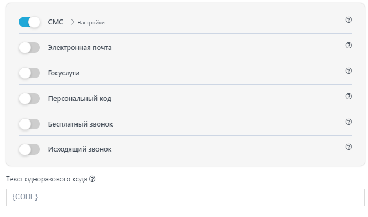Turn on the Госуслуги toggle
Screen dimensions: 368x217
click(x=29, y=73)
